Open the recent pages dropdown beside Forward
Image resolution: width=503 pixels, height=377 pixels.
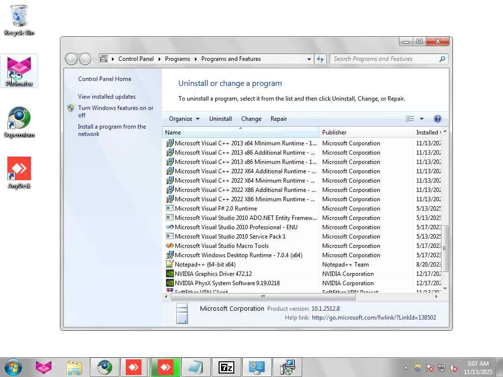pyautogui.click(x=95, y=59)
